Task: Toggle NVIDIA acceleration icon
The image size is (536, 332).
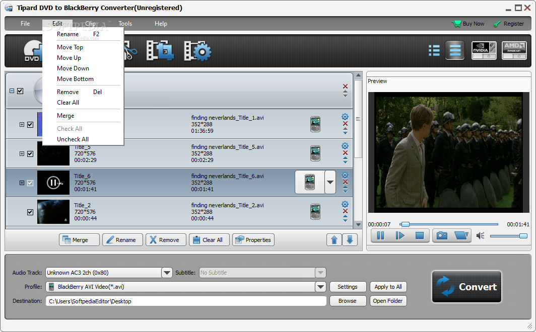Action: [x=484, y=50]
